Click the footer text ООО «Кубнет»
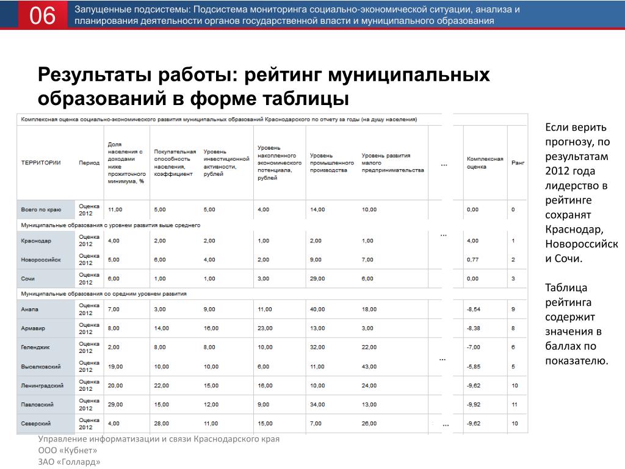Screen dimensions: 625x469 (x=67, y=450)
